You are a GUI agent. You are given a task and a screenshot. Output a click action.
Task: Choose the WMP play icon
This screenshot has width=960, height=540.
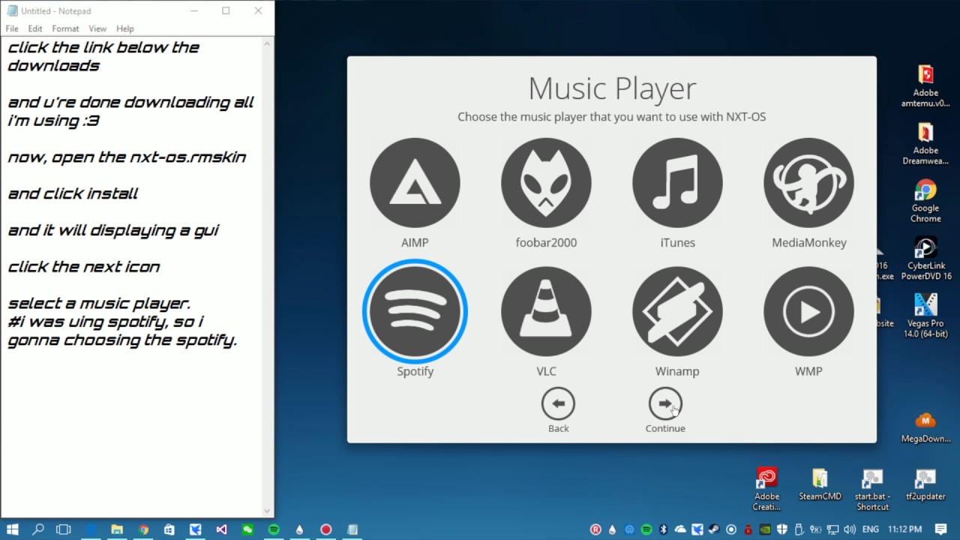click(x=808, y=311)
